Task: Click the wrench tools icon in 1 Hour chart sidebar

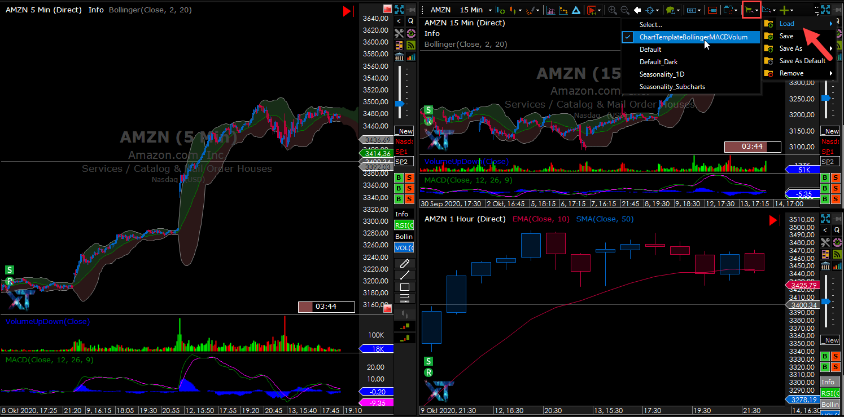Action: point(825,242)
